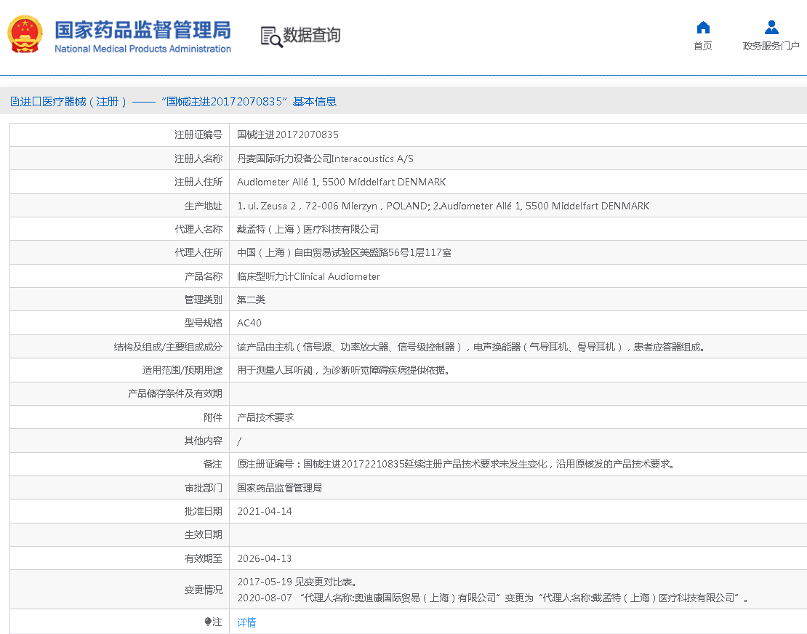Click the national emblem logo icon
The height and width of the screenshot is (634, 807).
point(25,34)
